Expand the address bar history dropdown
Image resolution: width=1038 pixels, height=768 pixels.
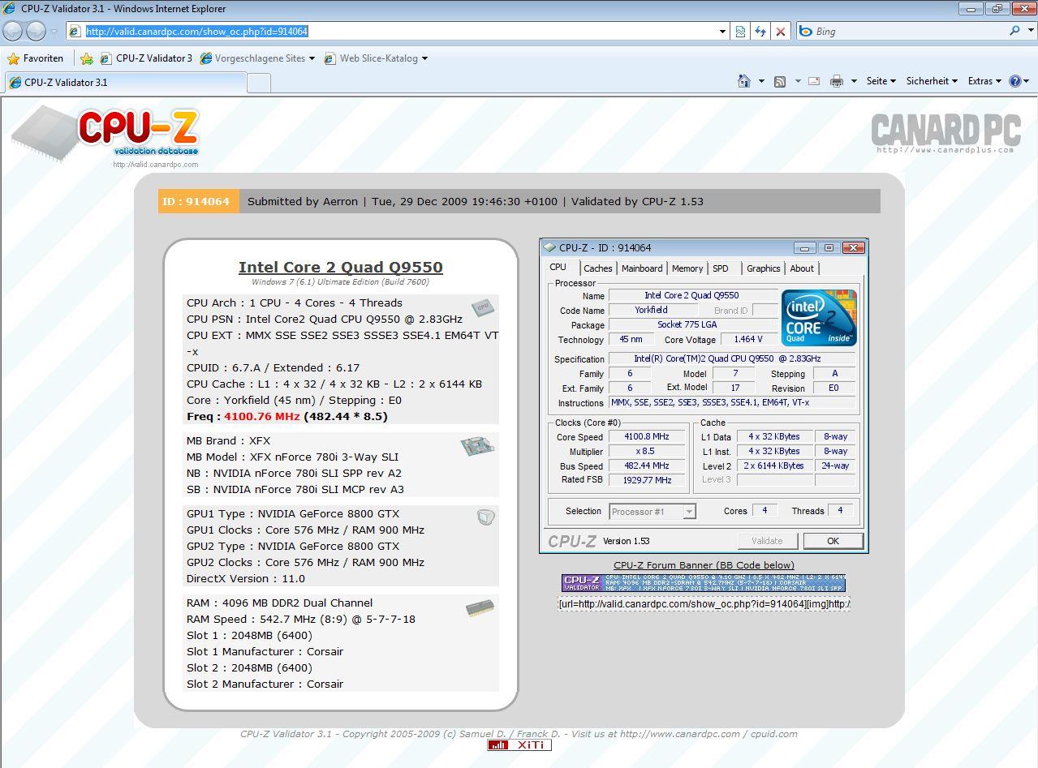click(x=723, y=32)
